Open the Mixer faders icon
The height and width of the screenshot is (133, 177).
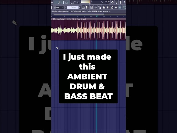pos(95,7)
